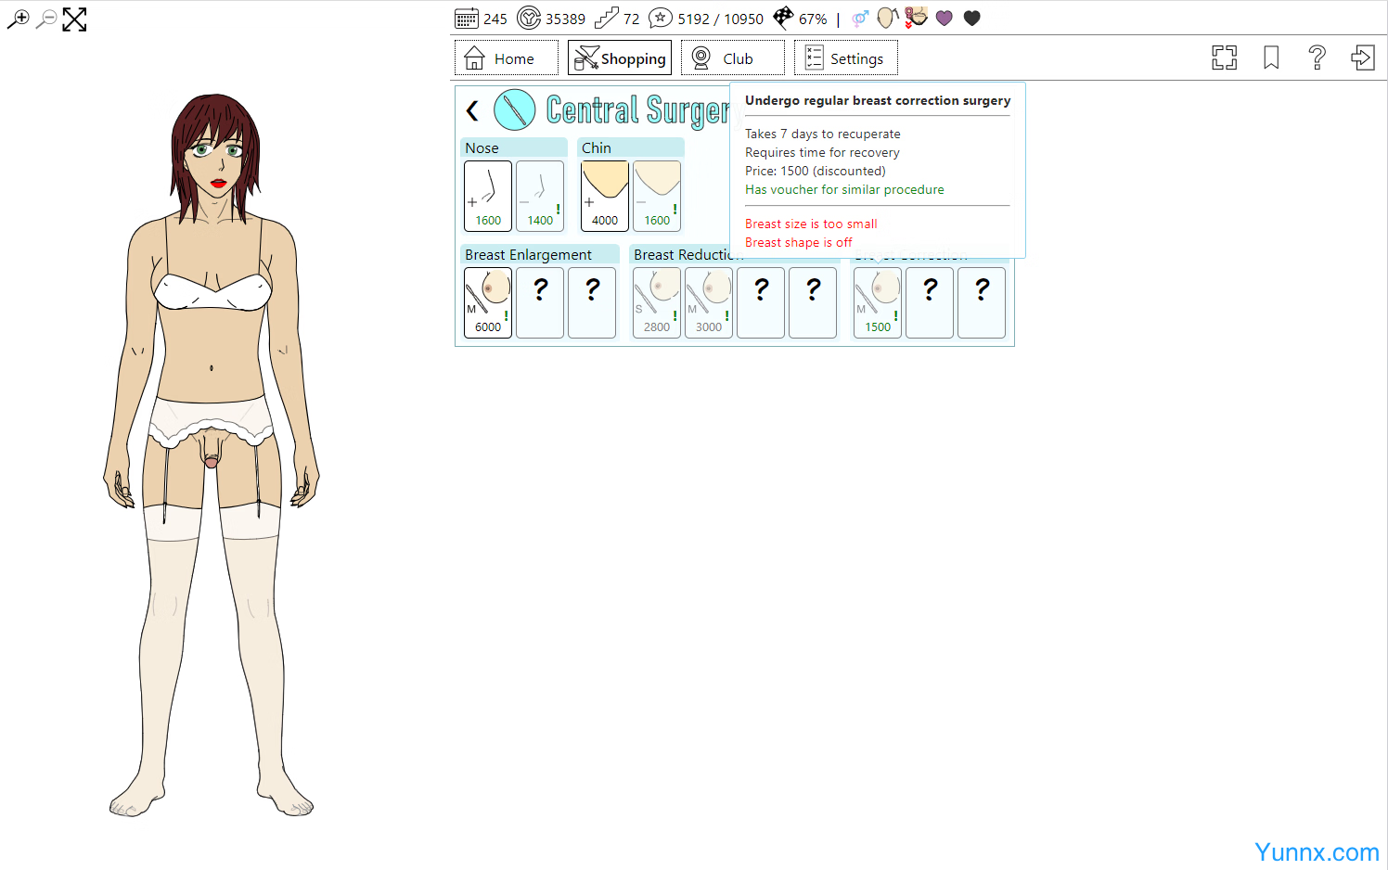
Task: Click the fit-to-screen expand arrows icon
Action: [74, 19]
